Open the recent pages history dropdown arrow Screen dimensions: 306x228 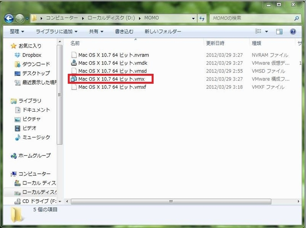(x=27, y=18)
